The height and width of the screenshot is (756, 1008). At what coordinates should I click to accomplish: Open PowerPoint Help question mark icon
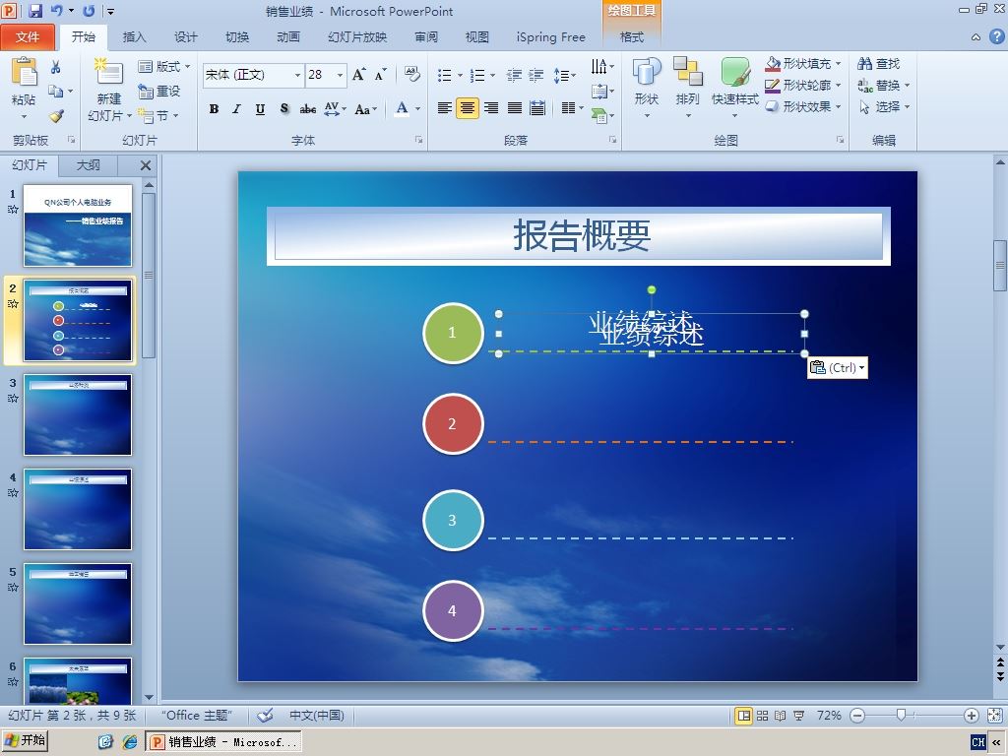[x=996, y=36]
